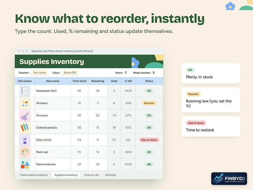The image size is (253, 190).
Task: Click the Reorder legend badge, Running low
Action: tap(193, 94)
